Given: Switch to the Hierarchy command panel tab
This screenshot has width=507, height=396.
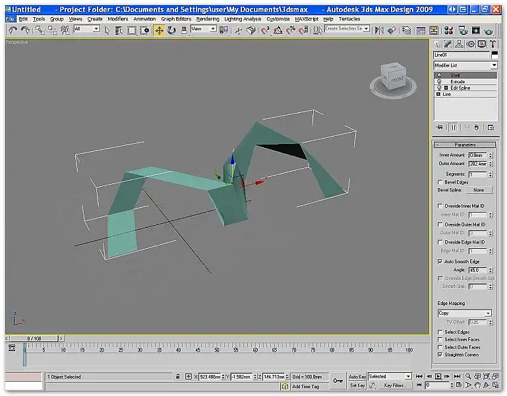Looking at the screenshot, I should coord(460,44).
